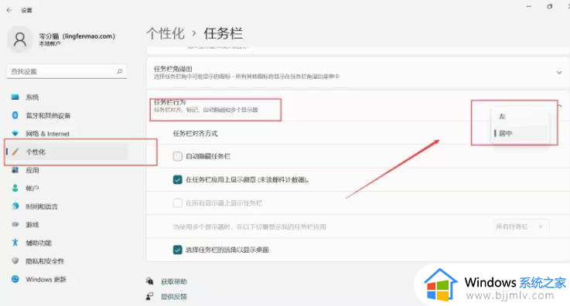Click the 帐户 person icon
Image resolution: width=570 pixels, height=306 pixels.
coord(15,188)
